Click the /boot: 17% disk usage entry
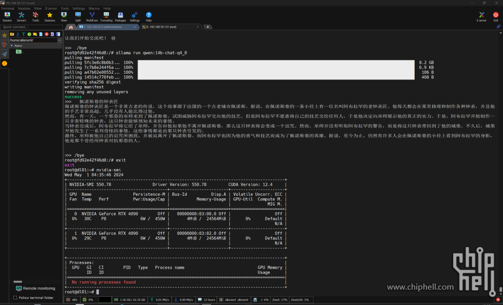 tap(280, 300)
